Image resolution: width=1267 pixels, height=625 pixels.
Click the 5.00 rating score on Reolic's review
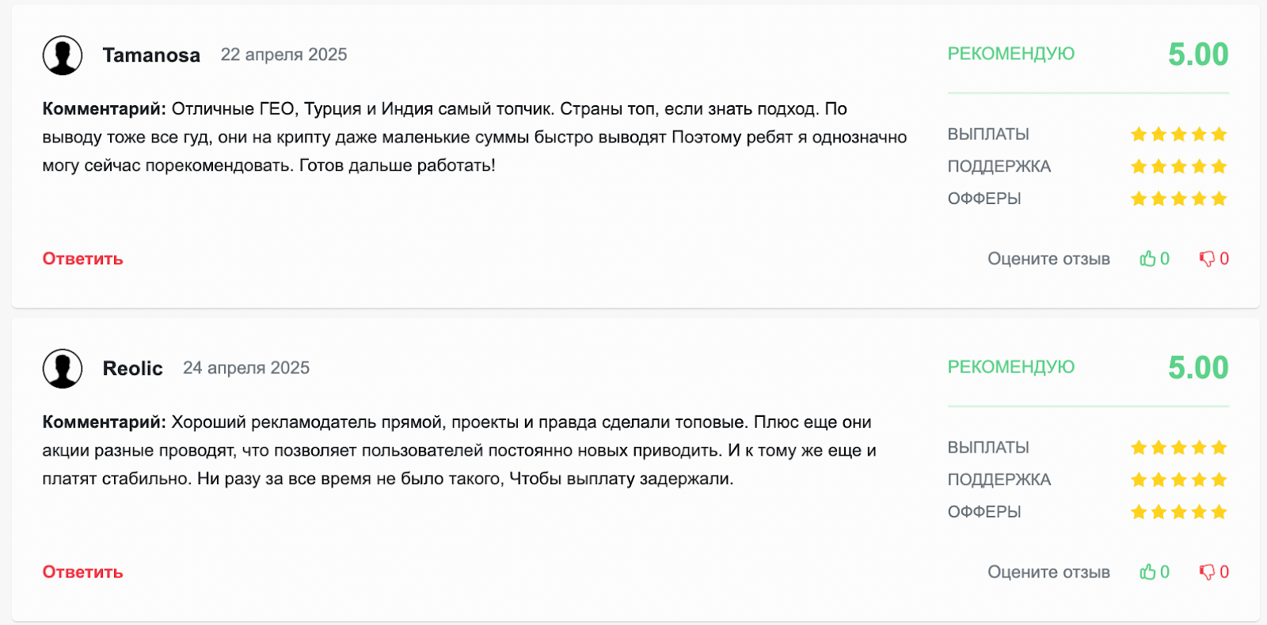pyautogui.click(x=1197, y=367)
